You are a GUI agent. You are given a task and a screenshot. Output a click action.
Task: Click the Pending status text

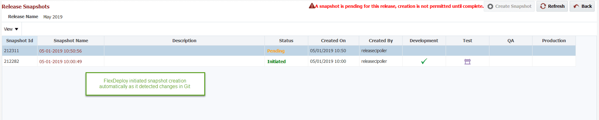pyautogui.click(x=276, y=51)
